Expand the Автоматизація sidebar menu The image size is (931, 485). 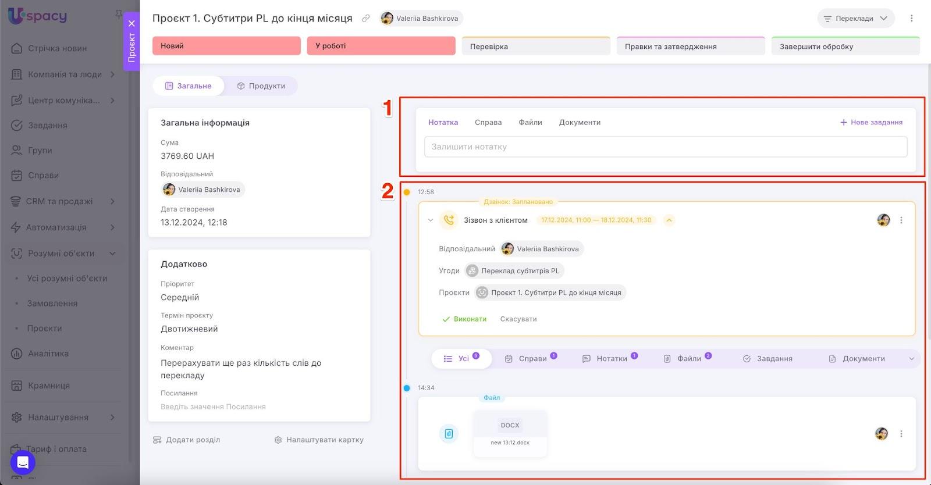point(63,227)
